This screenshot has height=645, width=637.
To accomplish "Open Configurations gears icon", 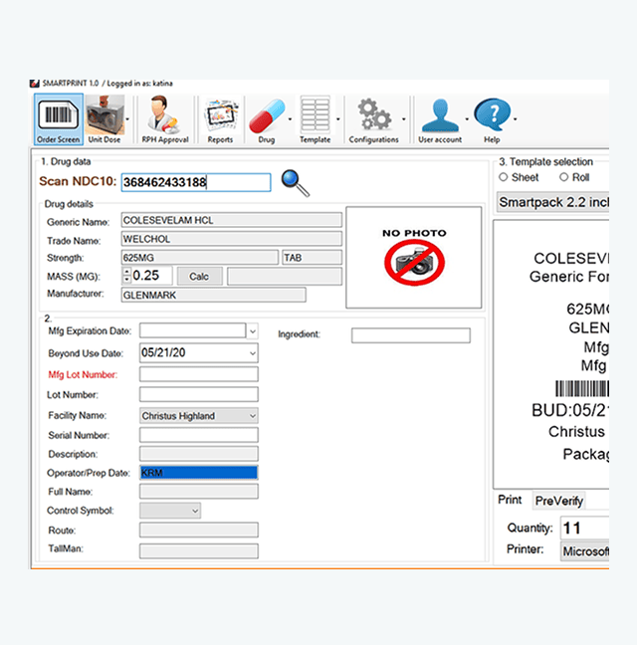I will pyautogui.click(x=374, y=117).
